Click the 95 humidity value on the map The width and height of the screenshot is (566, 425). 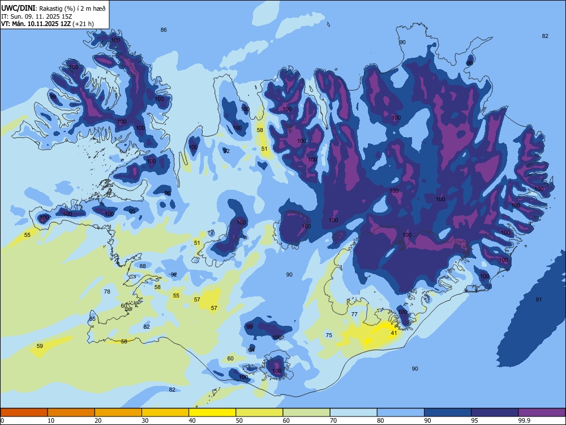[x=132, y=211]
